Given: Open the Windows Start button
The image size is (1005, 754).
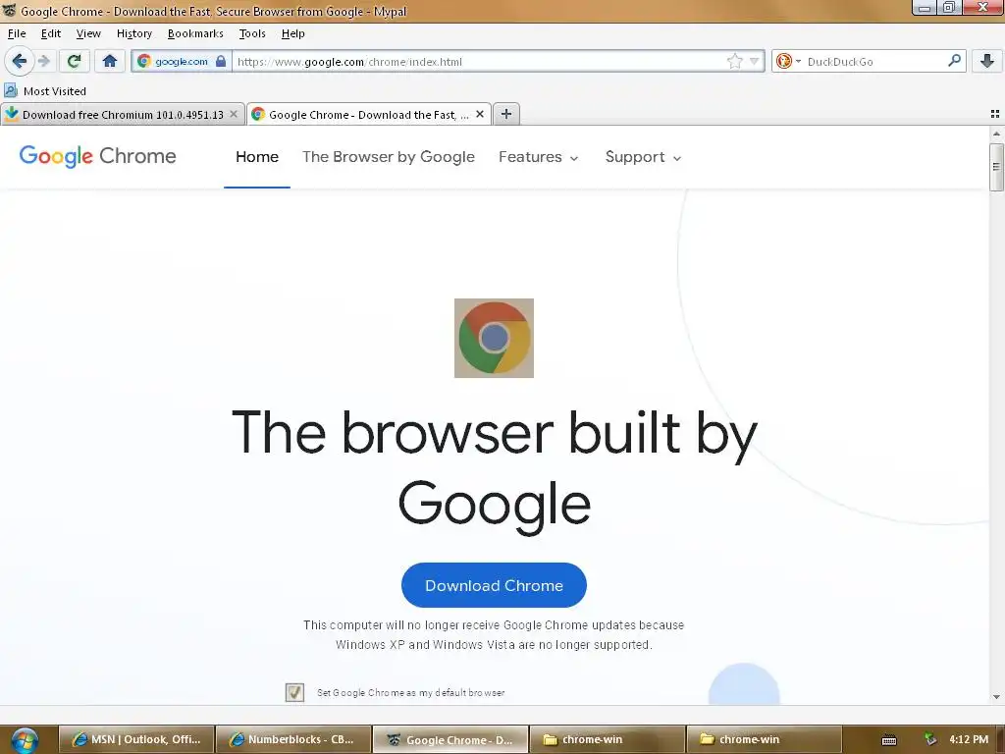Looking at the screenshot, I should point(25,740).
